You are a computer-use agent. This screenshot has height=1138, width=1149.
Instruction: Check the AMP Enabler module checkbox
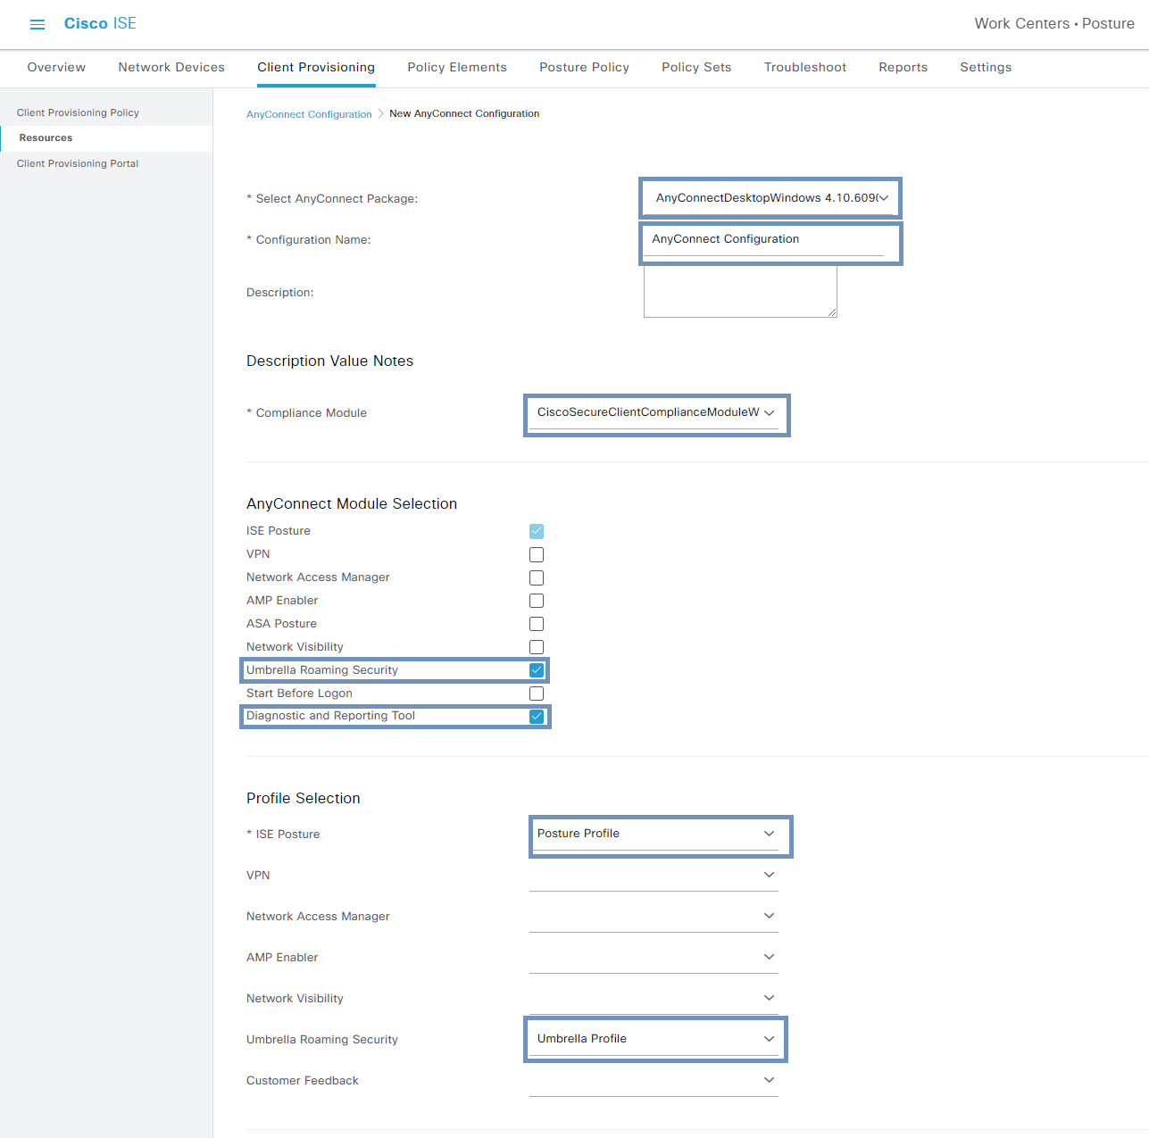[x=537, y=601]
